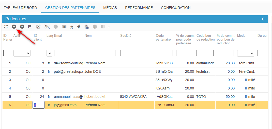Click the ID client filter field
Viewport: 272px width, 129px height.
pos(39,53)
